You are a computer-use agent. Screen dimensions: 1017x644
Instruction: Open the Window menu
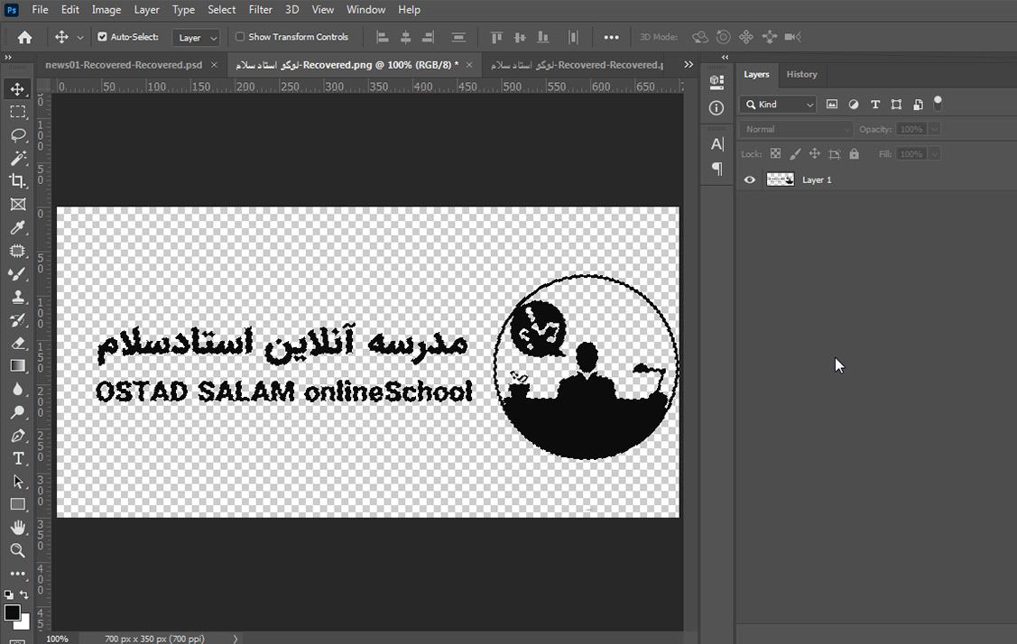click(x=365, y=10)
